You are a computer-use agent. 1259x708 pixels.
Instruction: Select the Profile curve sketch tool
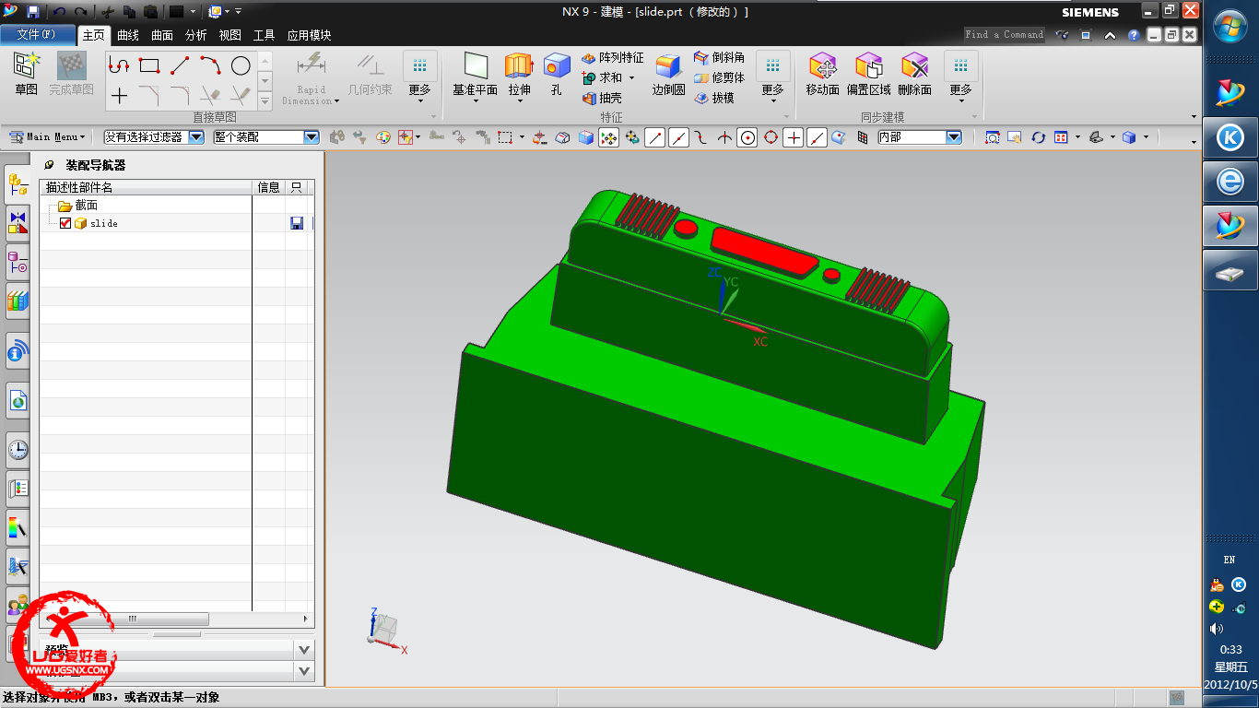(x=119, y=65)
